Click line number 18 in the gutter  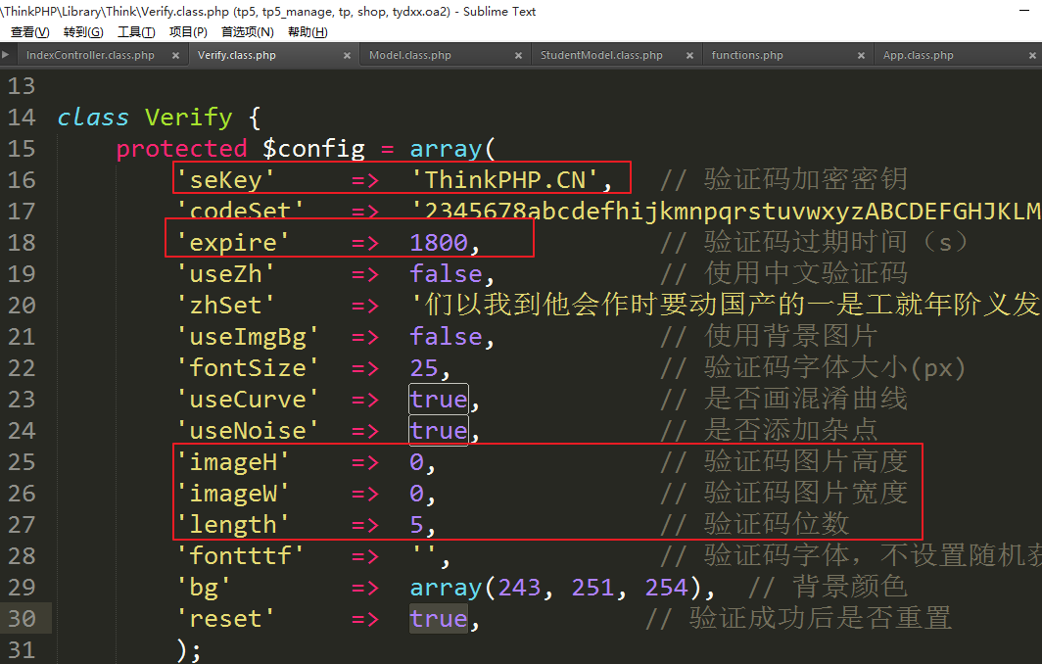pos(21,243)
